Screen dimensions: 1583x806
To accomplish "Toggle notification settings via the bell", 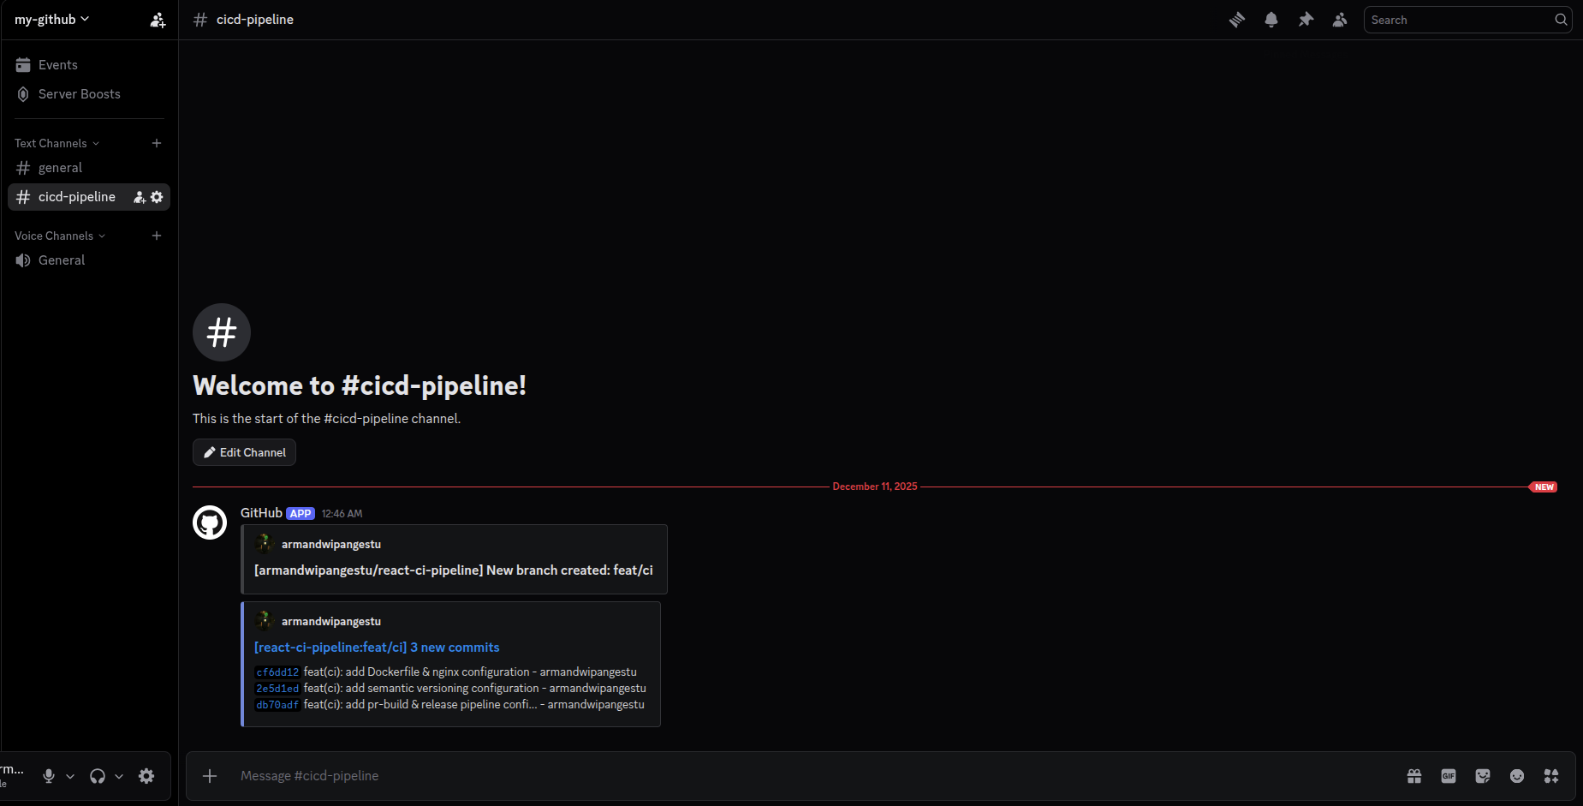I will pos(1271,19).
